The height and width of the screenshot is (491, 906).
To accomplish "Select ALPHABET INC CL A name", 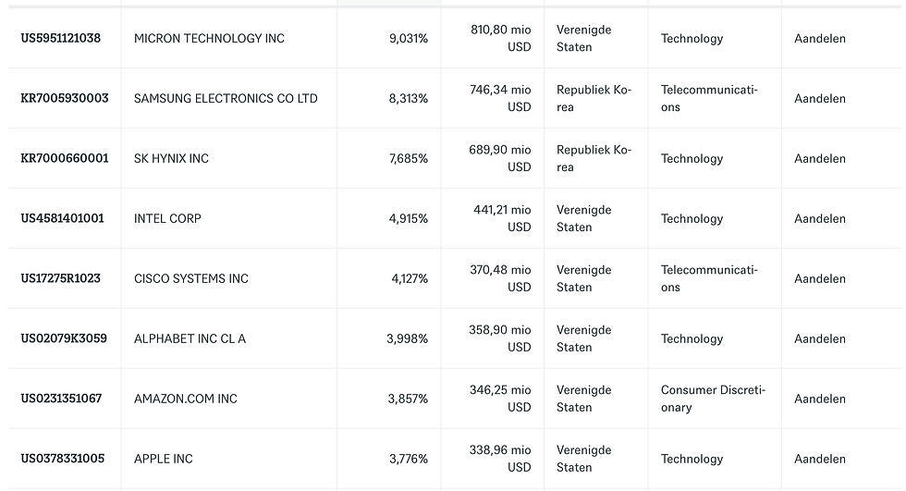I will point(190,338).
